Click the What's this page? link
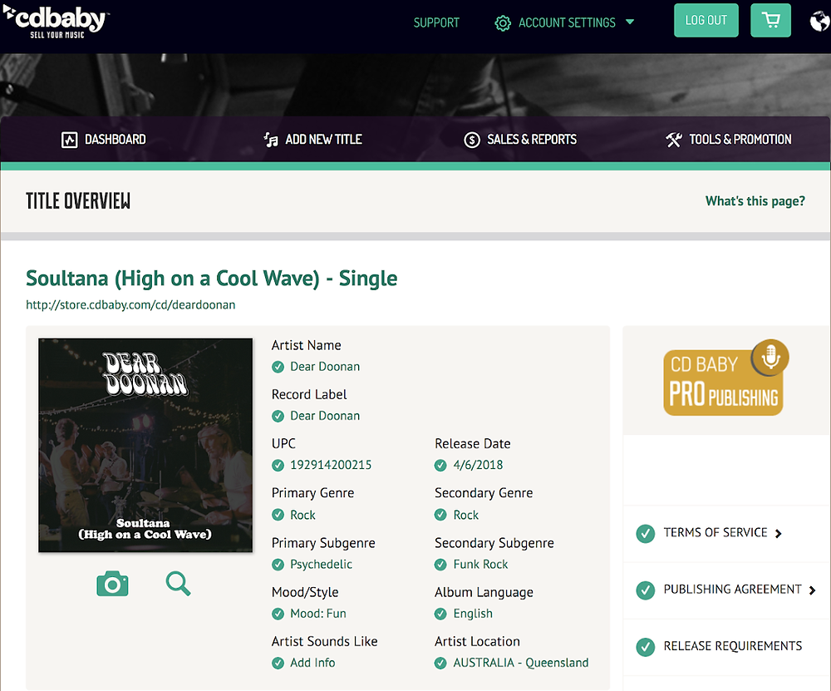 [x=755, y=201]
